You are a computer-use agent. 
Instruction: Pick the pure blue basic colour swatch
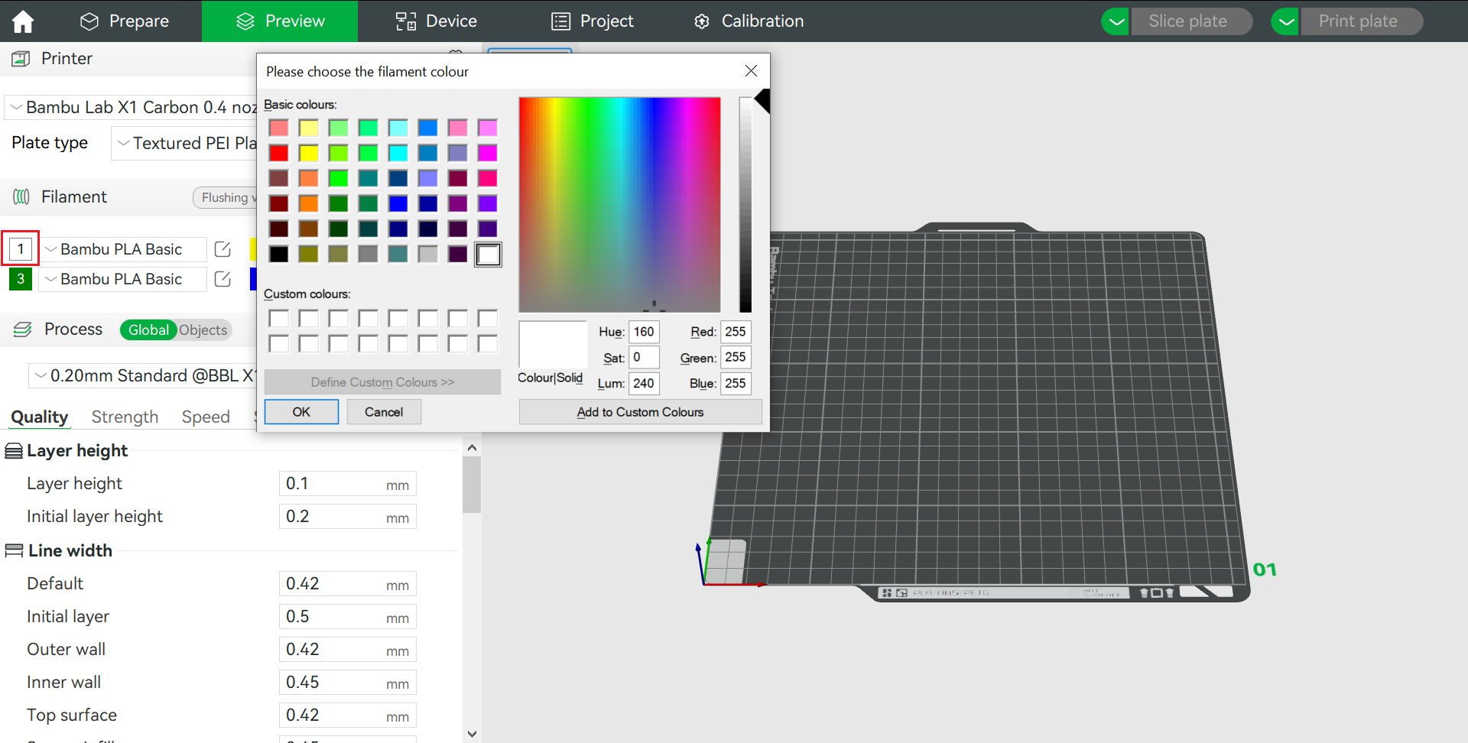(x=398, y=203)
